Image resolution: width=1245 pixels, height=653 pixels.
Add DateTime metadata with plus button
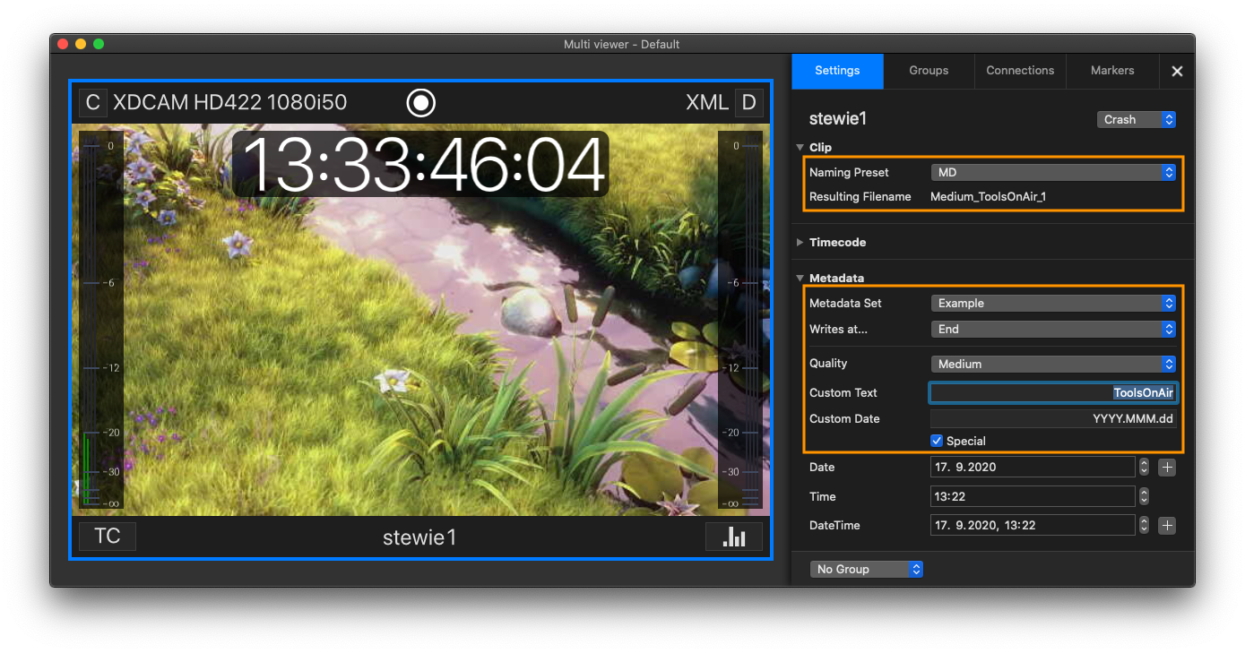click(1166, 526)
